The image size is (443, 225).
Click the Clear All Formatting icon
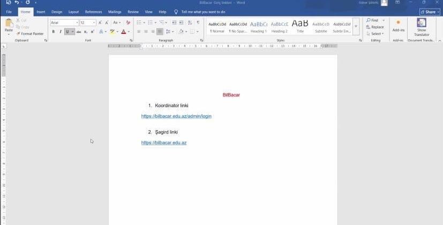click(128, 22)
